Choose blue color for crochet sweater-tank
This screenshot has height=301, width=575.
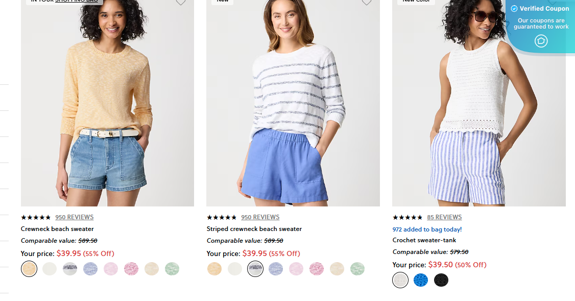(x=421, y=280)
